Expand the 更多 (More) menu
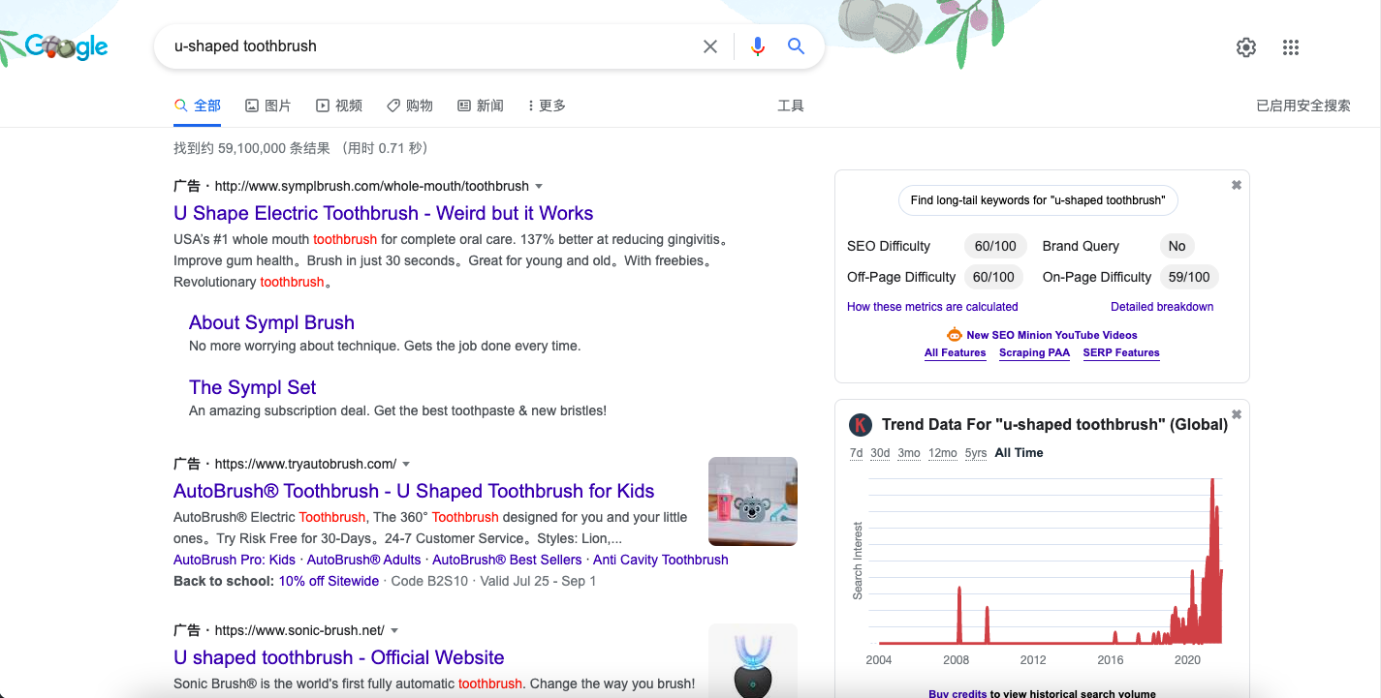1381x698 pixels. tap(548, 106)
